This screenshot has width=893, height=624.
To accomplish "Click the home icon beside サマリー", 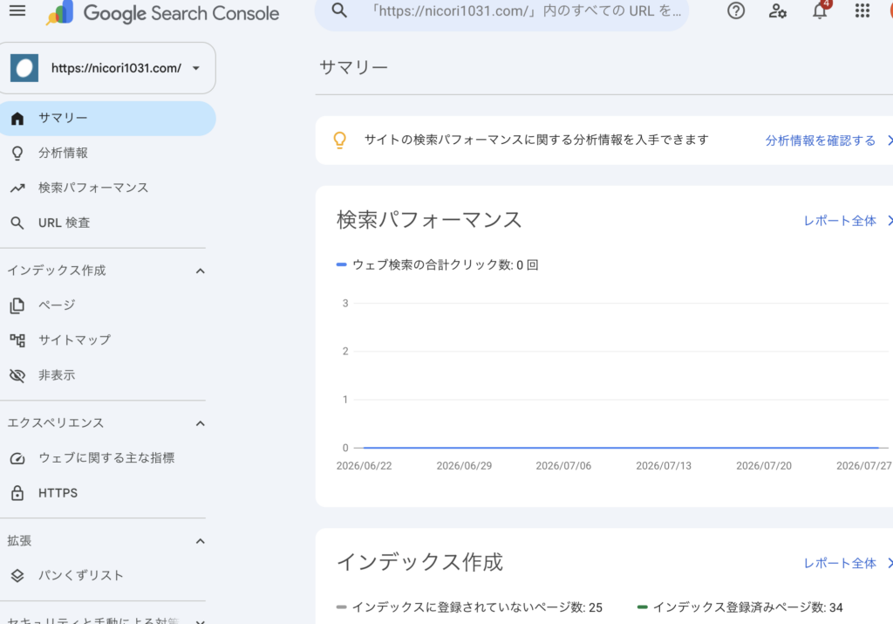I will point(17,119).
